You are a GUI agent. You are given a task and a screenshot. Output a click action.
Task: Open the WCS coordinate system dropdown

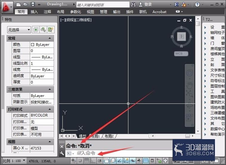[181, 54]
